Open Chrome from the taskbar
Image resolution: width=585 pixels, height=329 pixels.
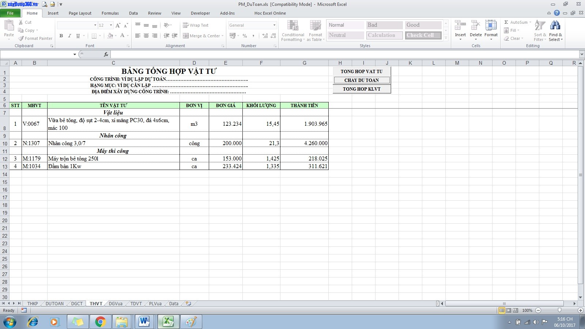point(100,322)
